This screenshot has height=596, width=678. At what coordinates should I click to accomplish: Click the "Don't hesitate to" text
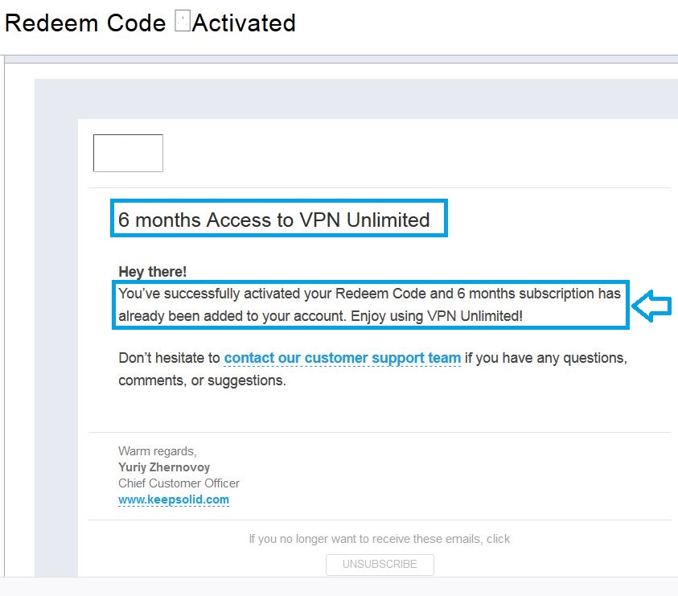click(169, 358)
